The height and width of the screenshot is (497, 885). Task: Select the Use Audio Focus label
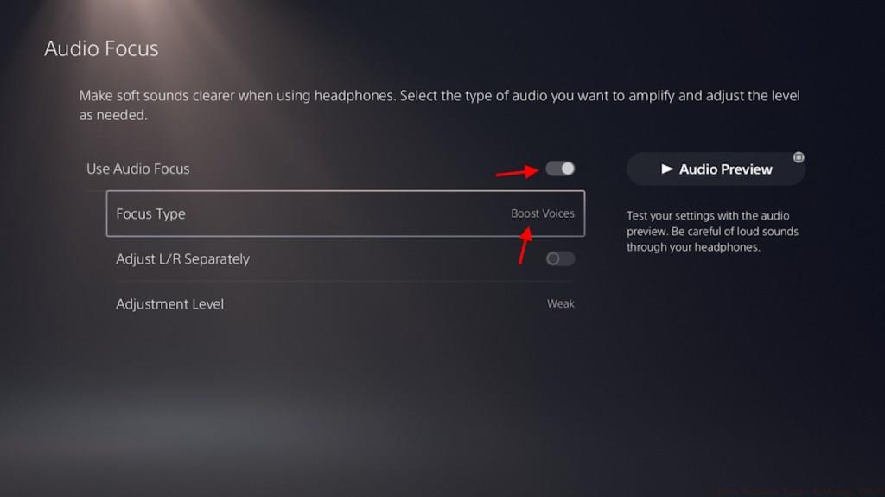(x=137, y=169)
